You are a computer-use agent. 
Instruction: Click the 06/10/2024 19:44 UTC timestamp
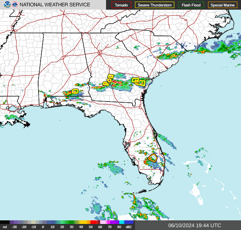coord(194,226)
